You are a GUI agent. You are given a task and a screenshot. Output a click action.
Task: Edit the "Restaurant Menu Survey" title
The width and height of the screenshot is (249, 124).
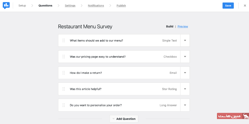tap(85, 27)
